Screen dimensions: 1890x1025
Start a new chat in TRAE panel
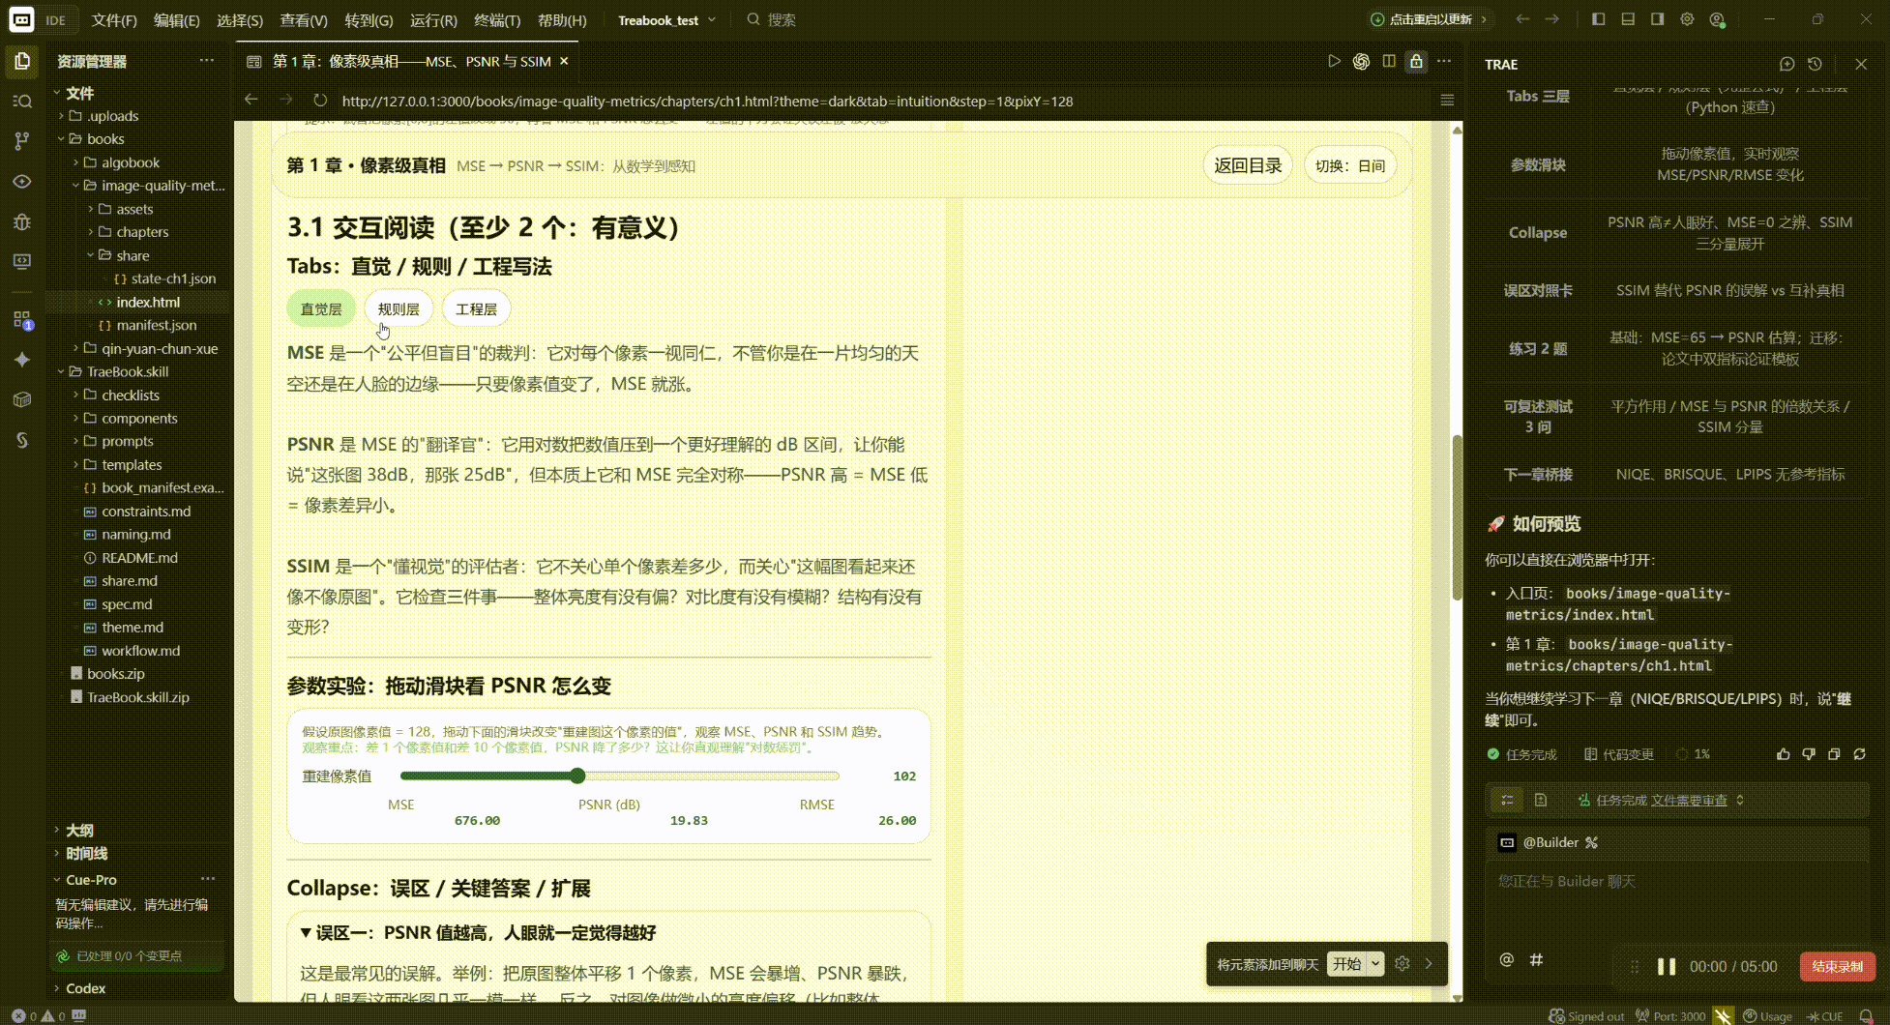pyautogui.click(x=1787, y=64)
